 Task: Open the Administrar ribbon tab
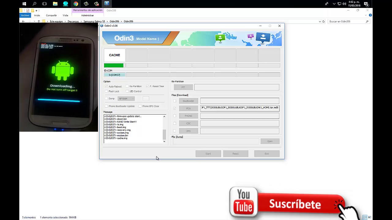point(88,15)
